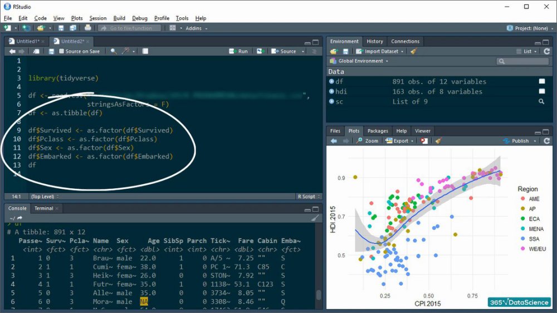Switch to the Terminal tab
557x313 pixels.
pos(43,208)
